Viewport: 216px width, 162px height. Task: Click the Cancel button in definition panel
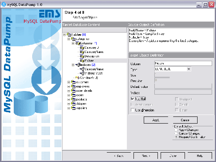pyautogui.click(x=185, y=120)
